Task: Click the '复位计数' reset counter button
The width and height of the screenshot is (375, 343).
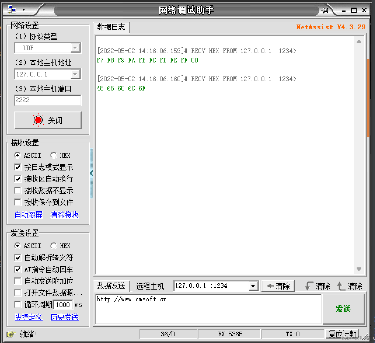Action: (342, 334)
